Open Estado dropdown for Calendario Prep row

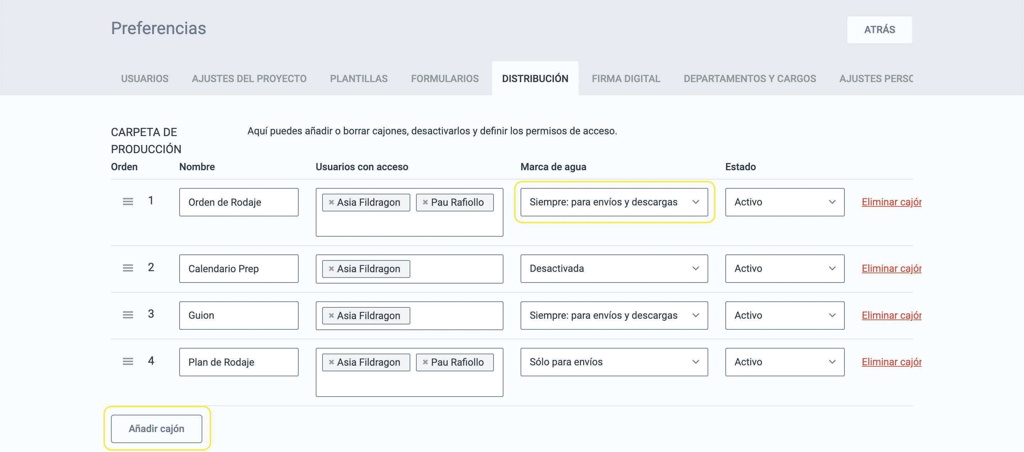click(784, 269)
